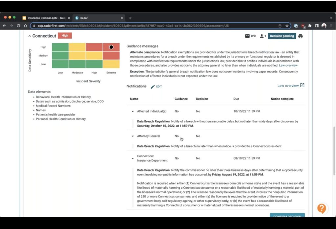Screen dimensions: 336x229
Task: Collapse the Affected Individual(s) row
Action: coord(133,112)
